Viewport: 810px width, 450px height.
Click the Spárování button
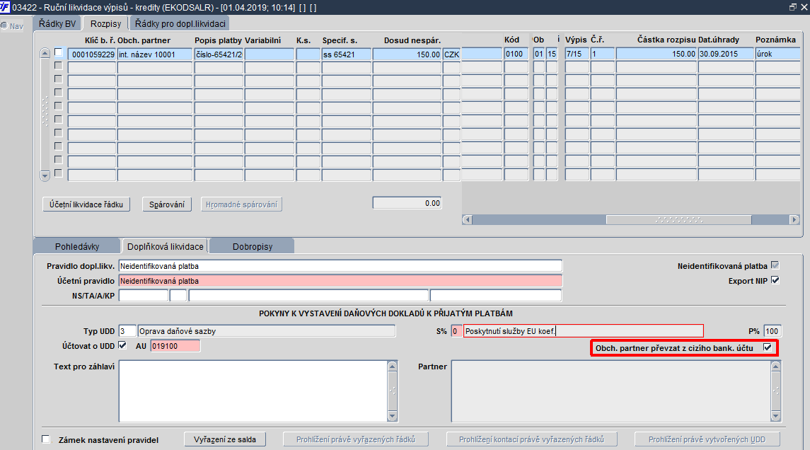(167, 204)
